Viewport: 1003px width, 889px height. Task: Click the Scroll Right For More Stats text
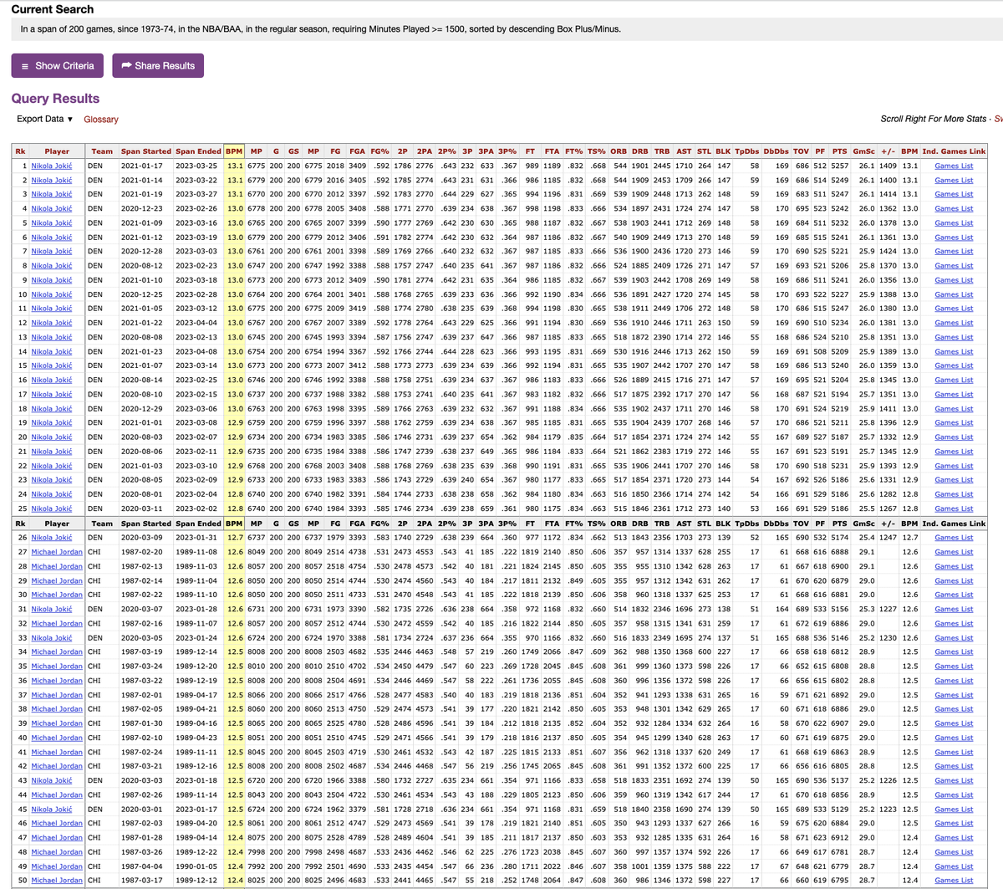coord(933,120)
